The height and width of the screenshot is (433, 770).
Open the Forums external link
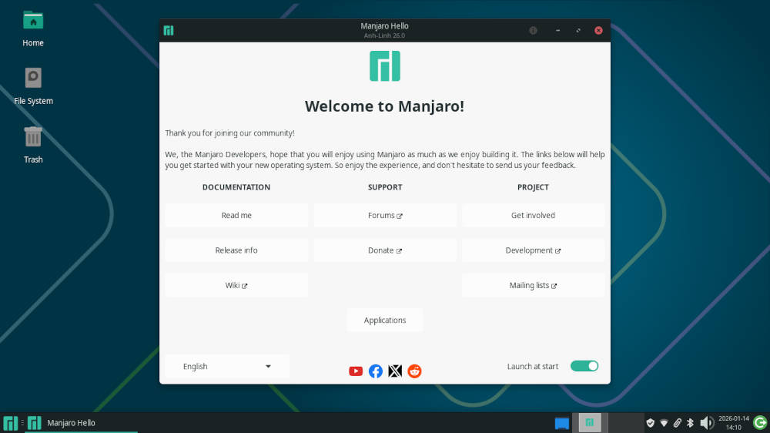[x=385, y=216]
